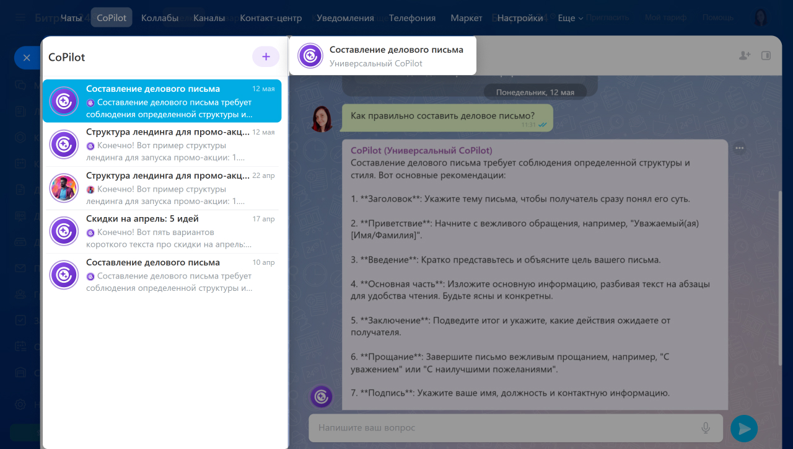Open the user avatar beside the question message
793x449 pixels.
pyautogui.click(x=322, y=118)
